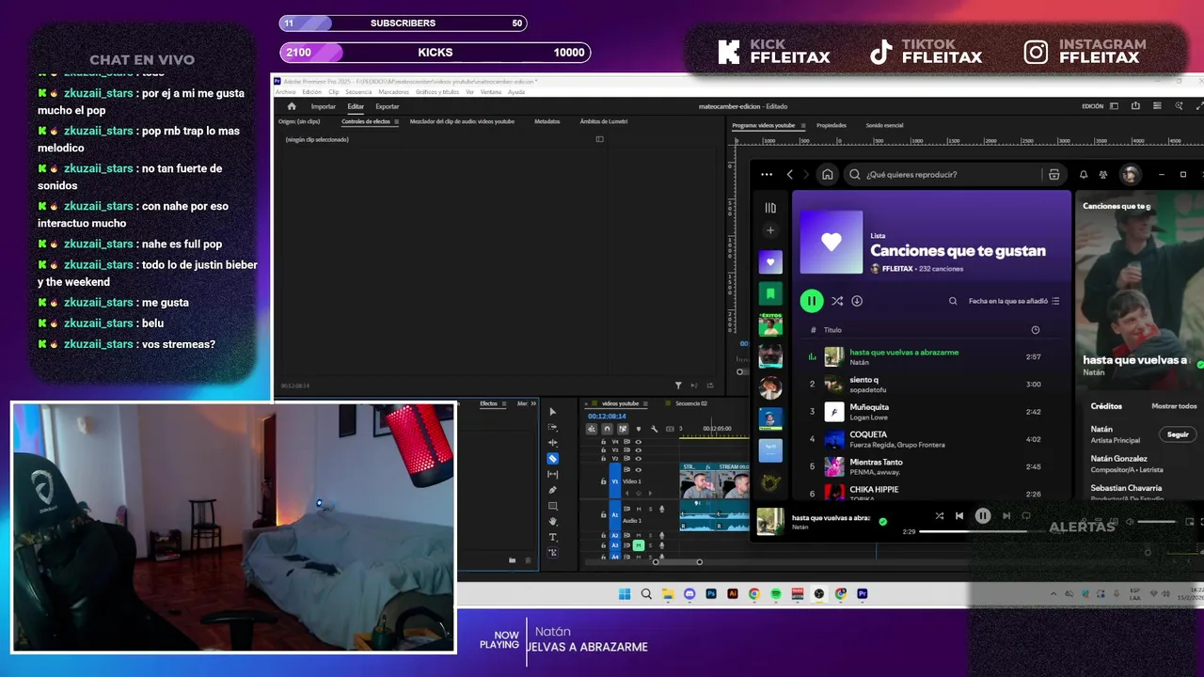Select the Slip tool
Screen dimensions: 1204x677
click(x=553, y=474)
